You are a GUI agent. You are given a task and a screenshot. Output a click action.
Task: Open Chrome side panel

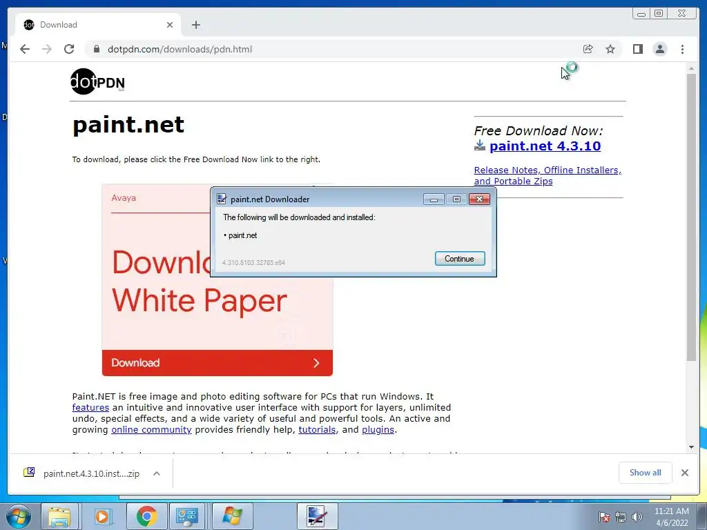point(637,49)
